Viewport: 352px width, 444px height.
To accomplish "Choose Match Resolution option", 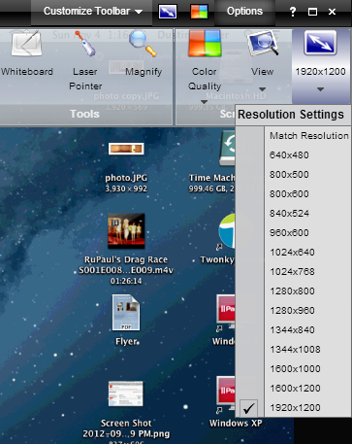I will 309,135.
